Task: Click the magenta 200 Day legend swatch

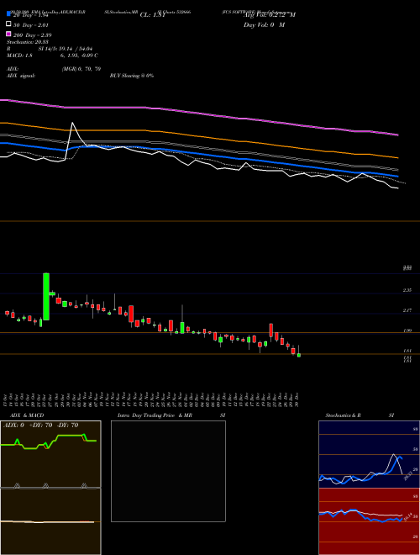Action: 8,34
